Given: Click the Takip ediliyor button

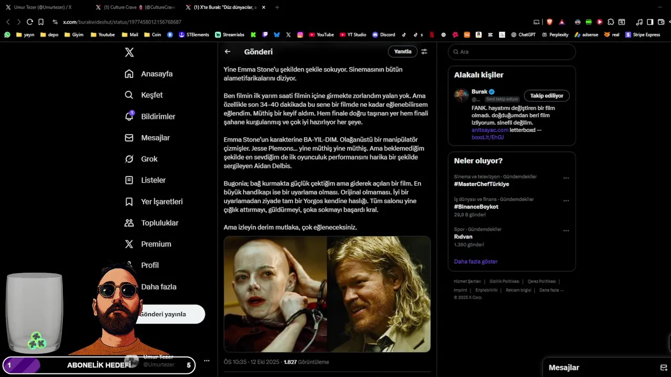Looking at the screenshot, I should coord(547,96).
